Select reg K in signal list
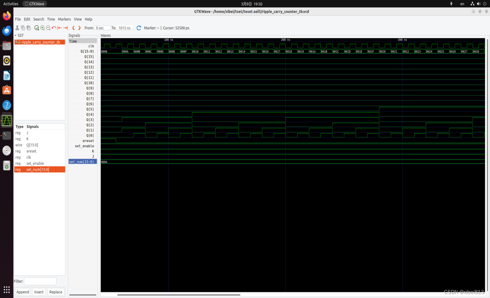This screenshot has width=490, height=298. 39,139
